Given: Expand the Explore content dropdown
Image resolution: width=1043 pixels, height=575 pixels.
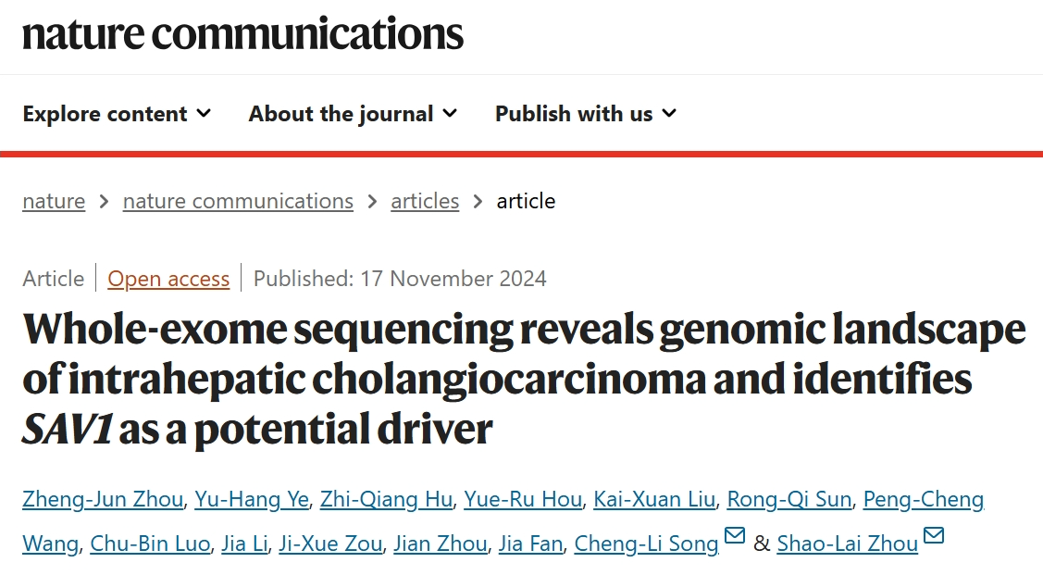Looking at the screenshot, I should click(117, 114).
